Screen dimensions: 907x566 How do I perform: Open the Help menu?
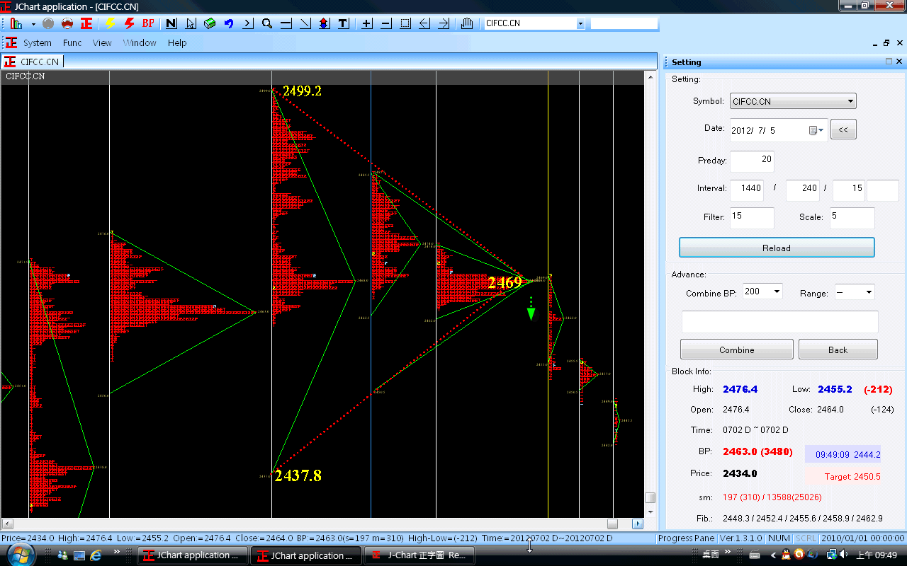[177, 42]
